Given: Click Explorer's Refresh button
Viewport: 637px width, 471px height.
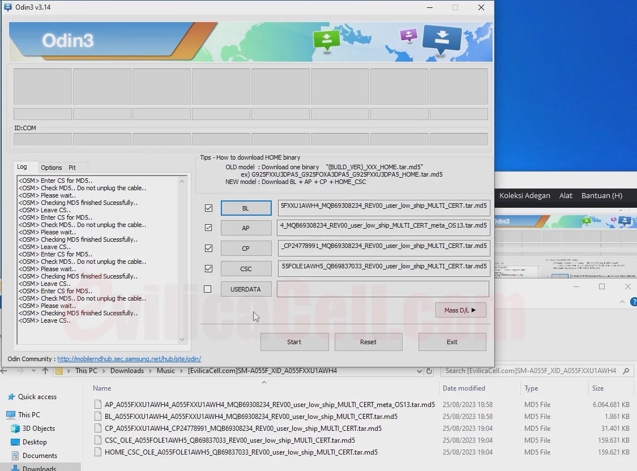Looking at the screenshot, I should [429, 371].
